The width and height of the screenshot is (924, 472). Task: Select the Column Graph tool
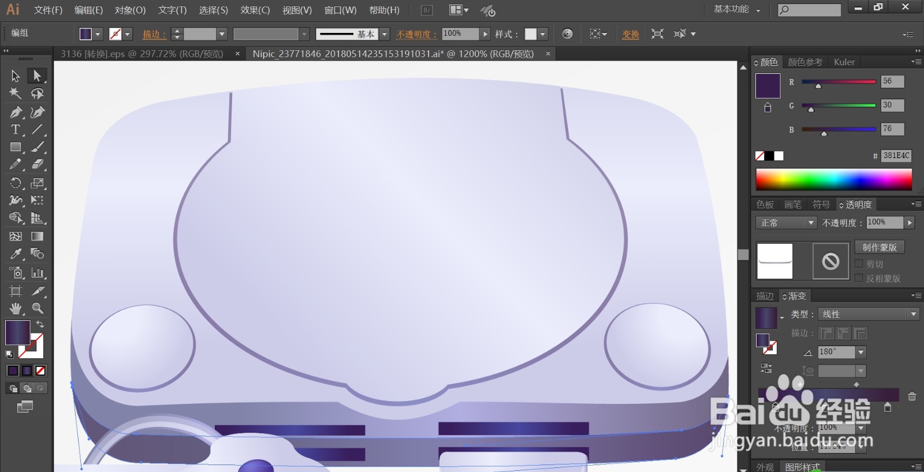point(38,272)
